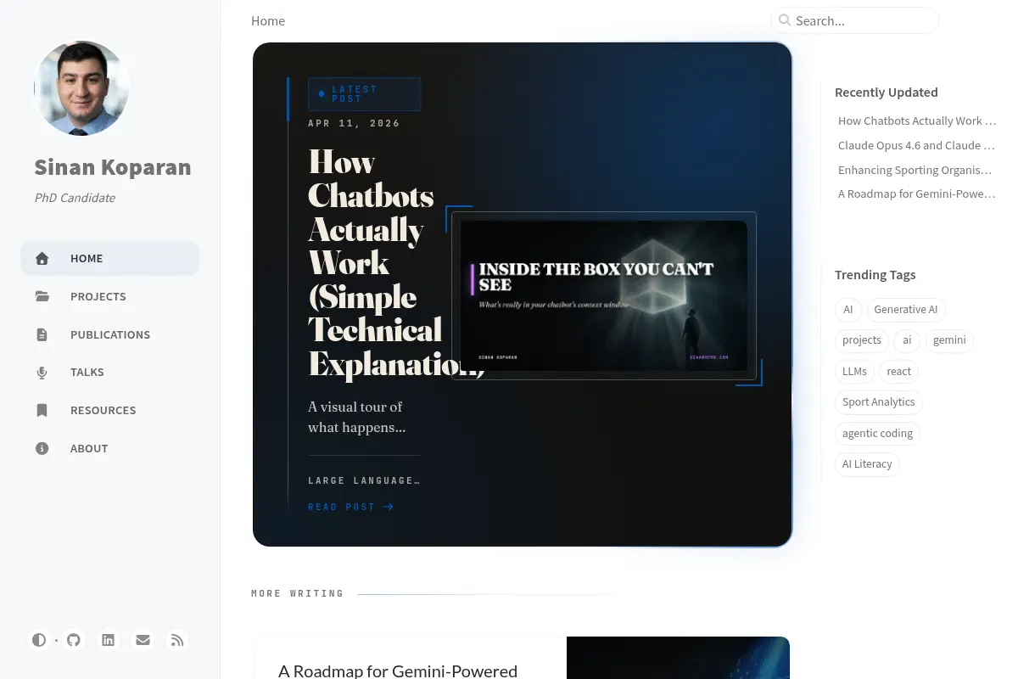This screenshot has width=1018, height=679.
Task: Click the email envelope icon
Action: coord(143,640)
